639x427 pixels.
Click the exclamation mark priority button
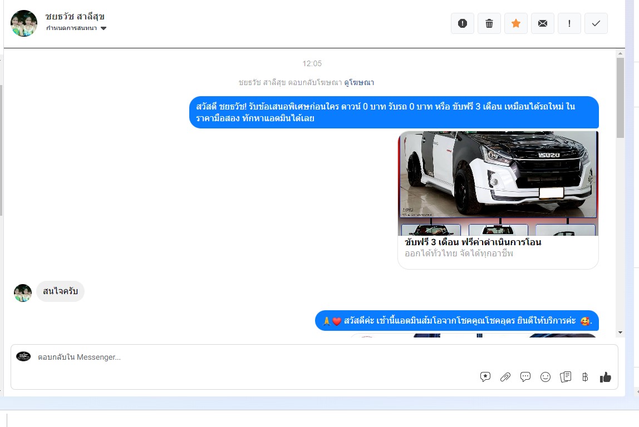tap(569, 23)
